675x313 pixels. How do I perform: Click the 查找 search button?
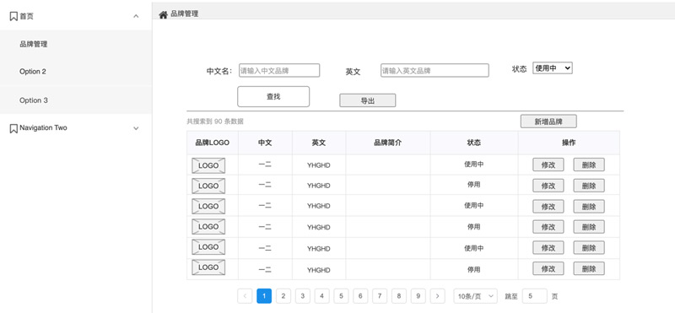coord(273,96)
